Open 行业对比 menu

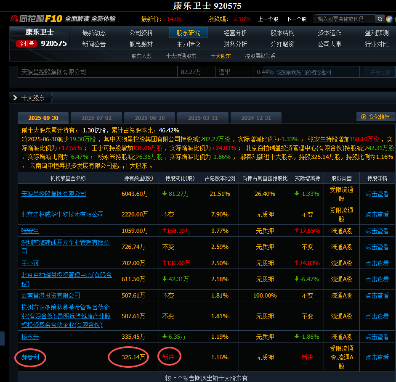(x=377, y=44)
